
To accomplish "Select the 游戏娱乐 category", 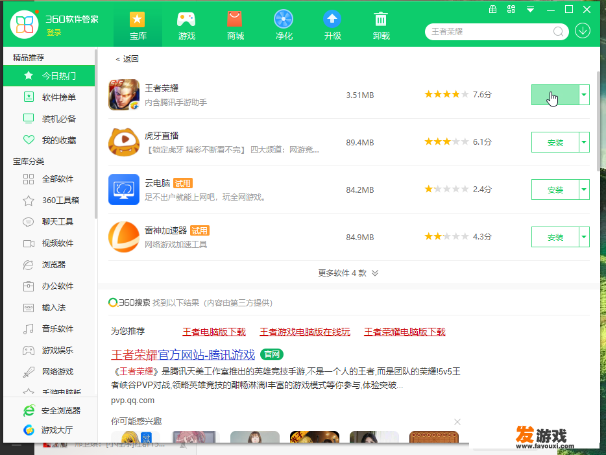I will tap(49, 350).
